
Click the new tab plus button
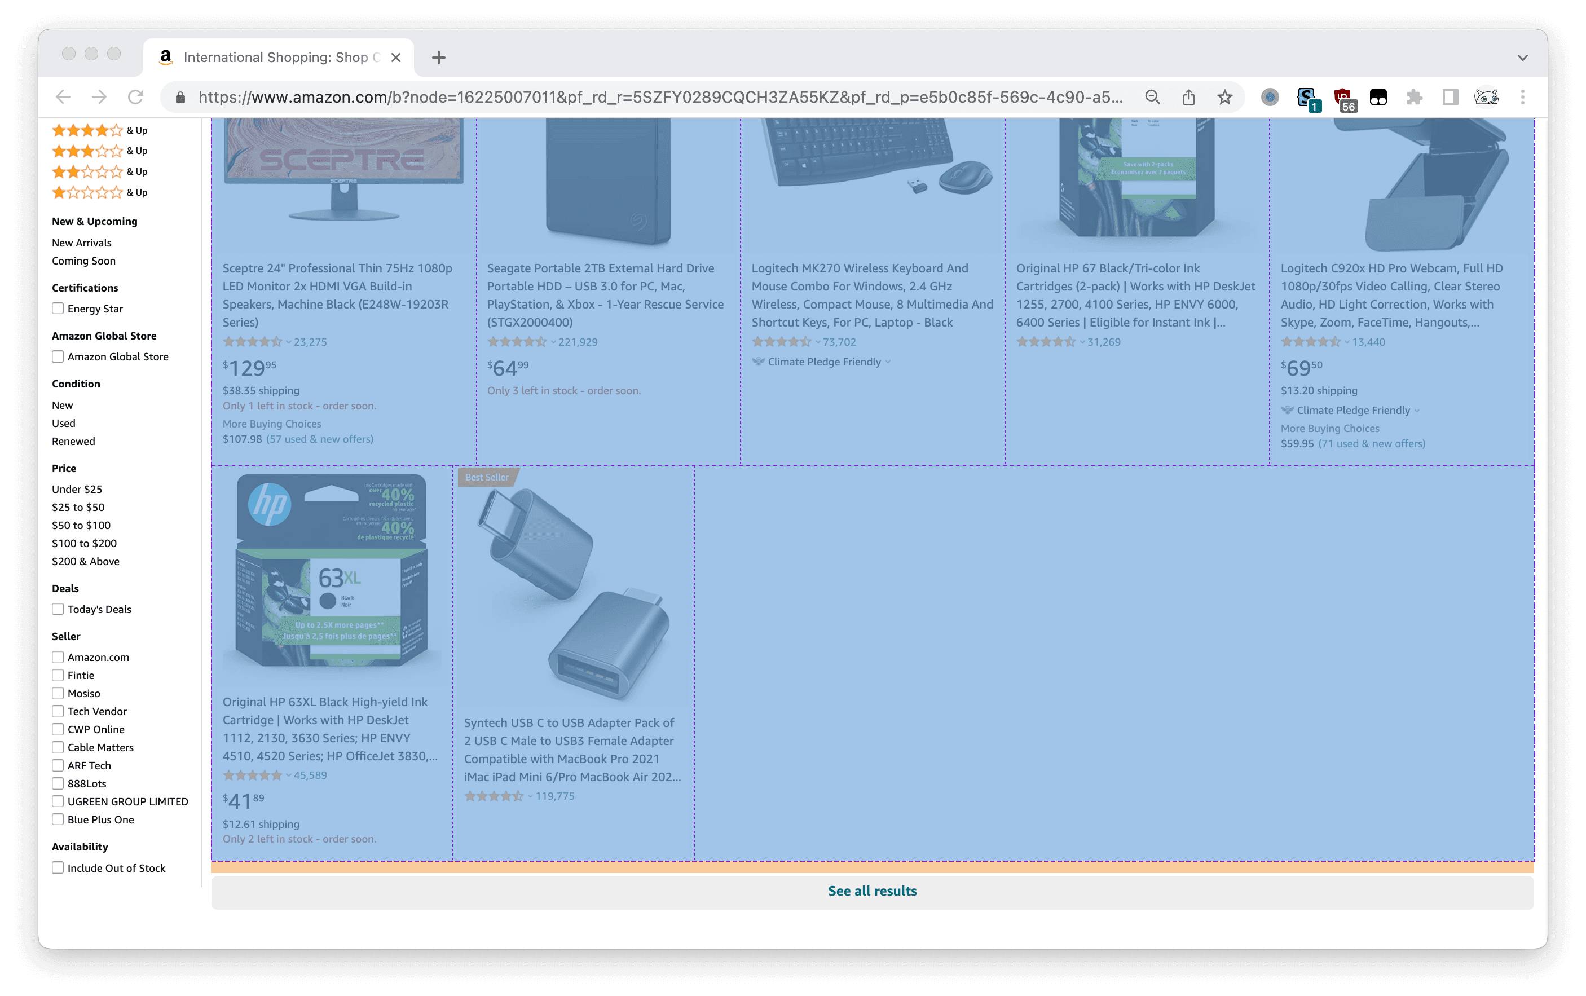[x=439, y=58]
